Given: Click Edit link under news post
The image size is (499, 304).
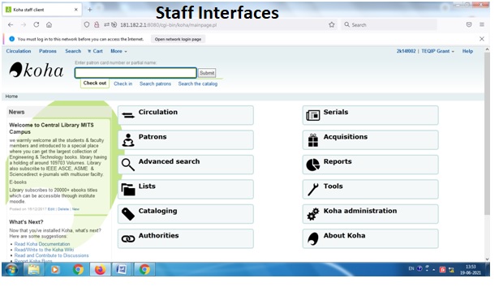Looking at the screenshot, I should tap(51, 209).
